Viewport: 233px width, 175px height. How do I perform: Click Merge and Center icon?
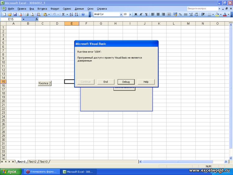coord(169,14)
